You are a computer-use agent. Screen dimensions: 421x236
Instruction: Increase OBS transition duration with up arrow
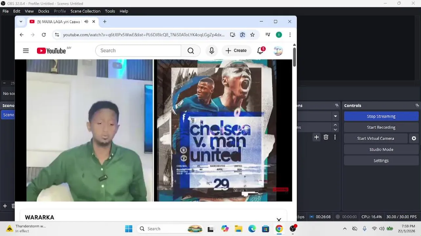pos(335,125)
